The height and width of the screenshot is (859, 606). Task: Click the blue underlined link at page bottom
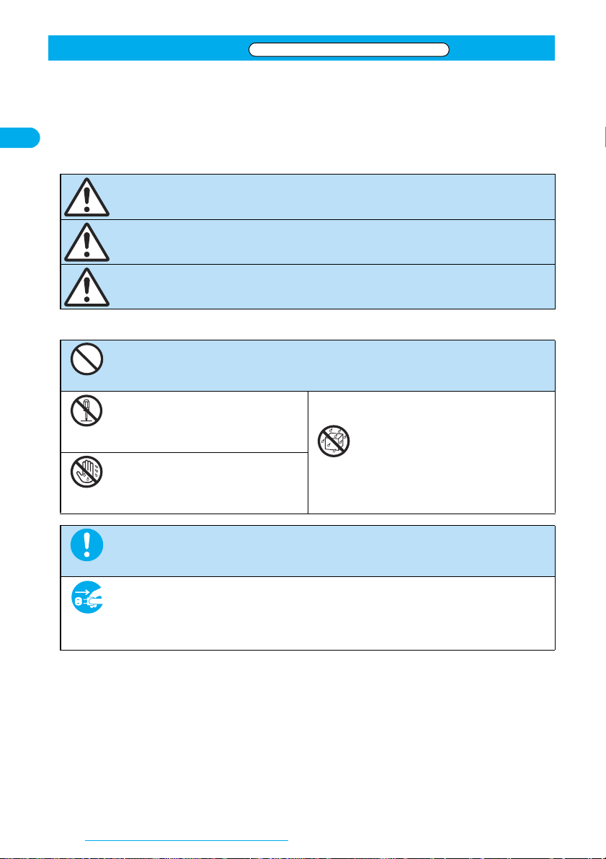coord(187,840)
